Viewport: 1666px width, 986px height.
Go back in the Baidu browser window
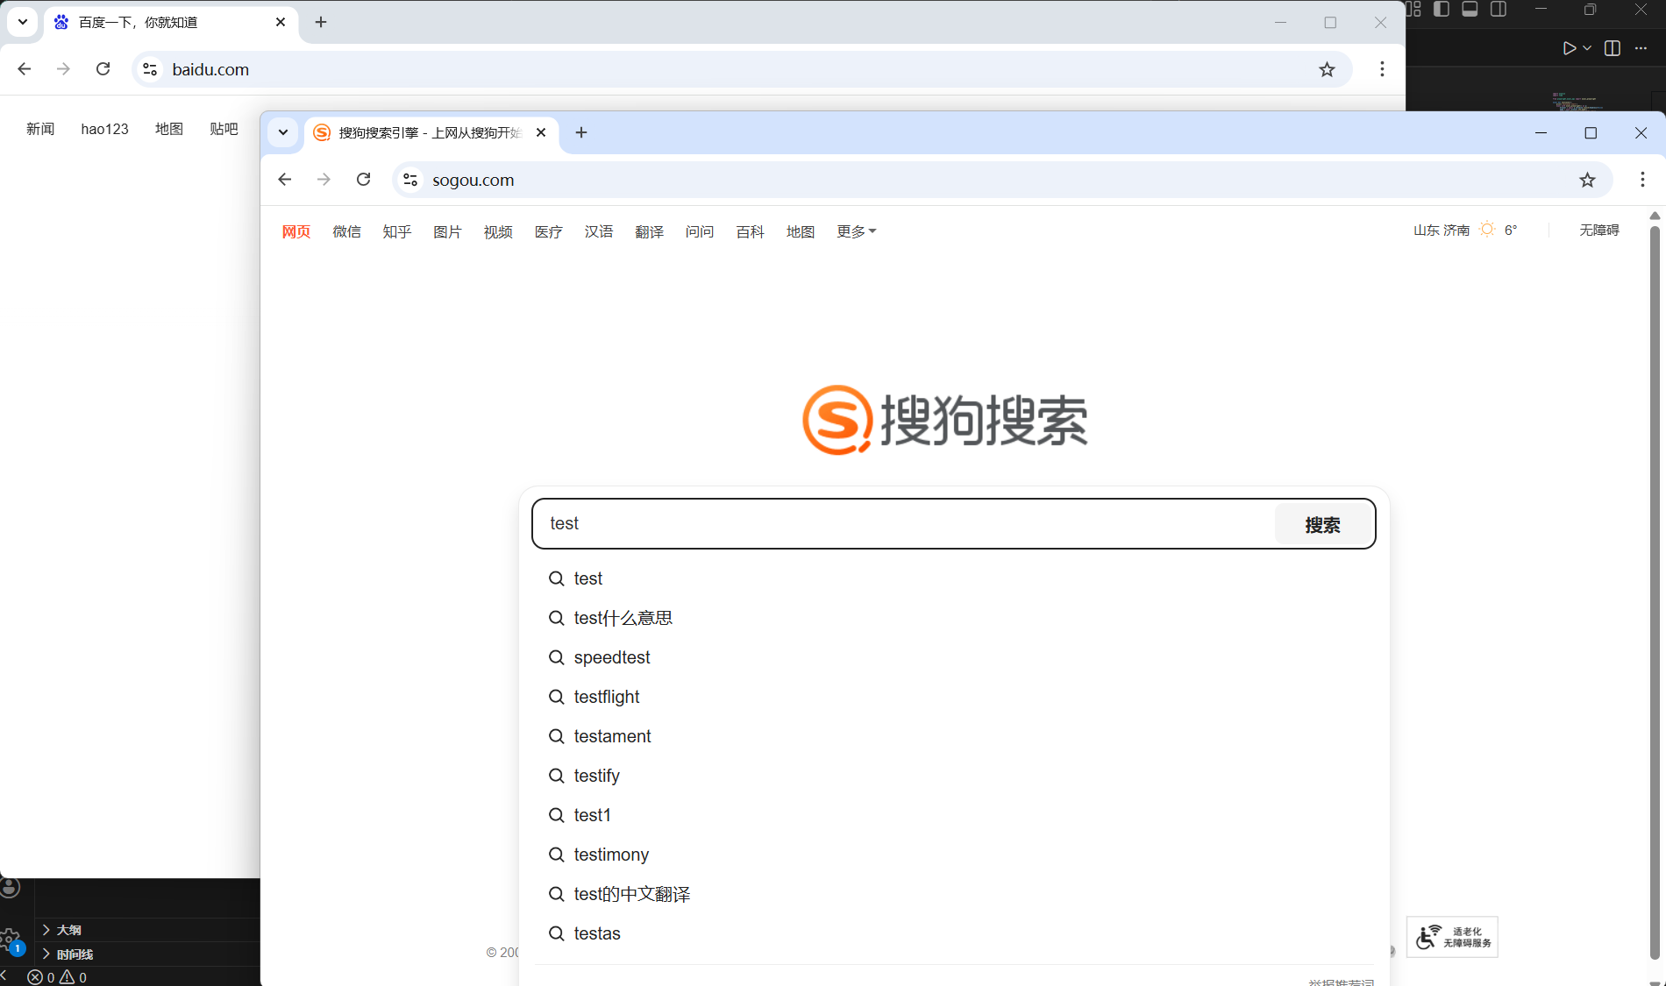[25, 69]
